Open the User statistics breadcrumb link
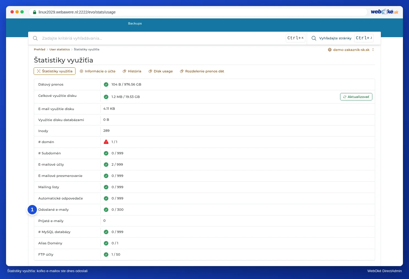The width and height of the screenshot is (409, 279). coord(60,50)
